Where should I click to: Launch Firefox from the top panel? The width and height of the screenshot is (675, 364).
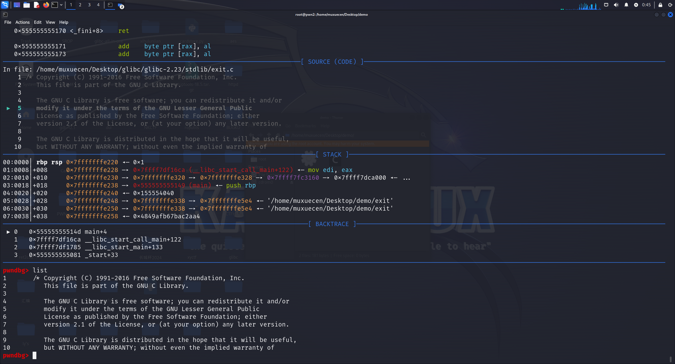[46, 5]
